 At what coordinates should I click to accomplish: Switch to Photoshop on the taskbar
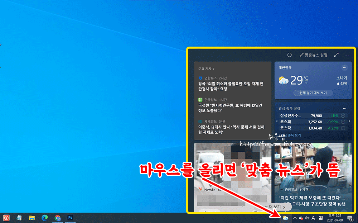click(x=70, y=218)
